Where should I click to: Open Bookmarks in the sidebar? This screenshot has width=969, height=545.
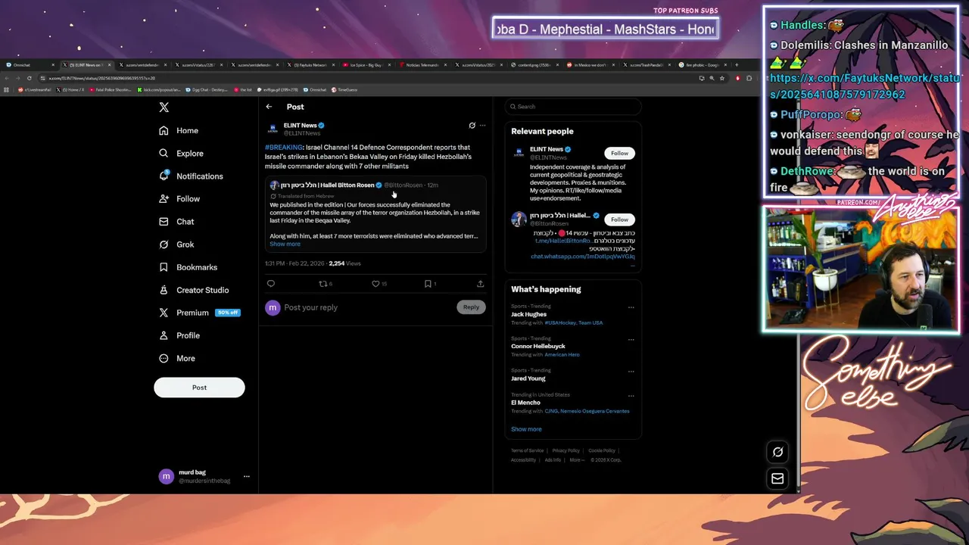[188, 267]
